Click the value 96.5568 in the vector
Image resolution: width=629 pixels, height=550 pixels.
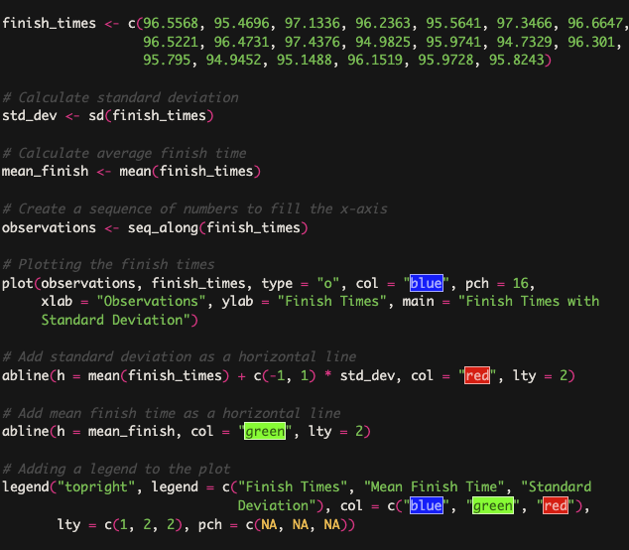pos(171,23)
